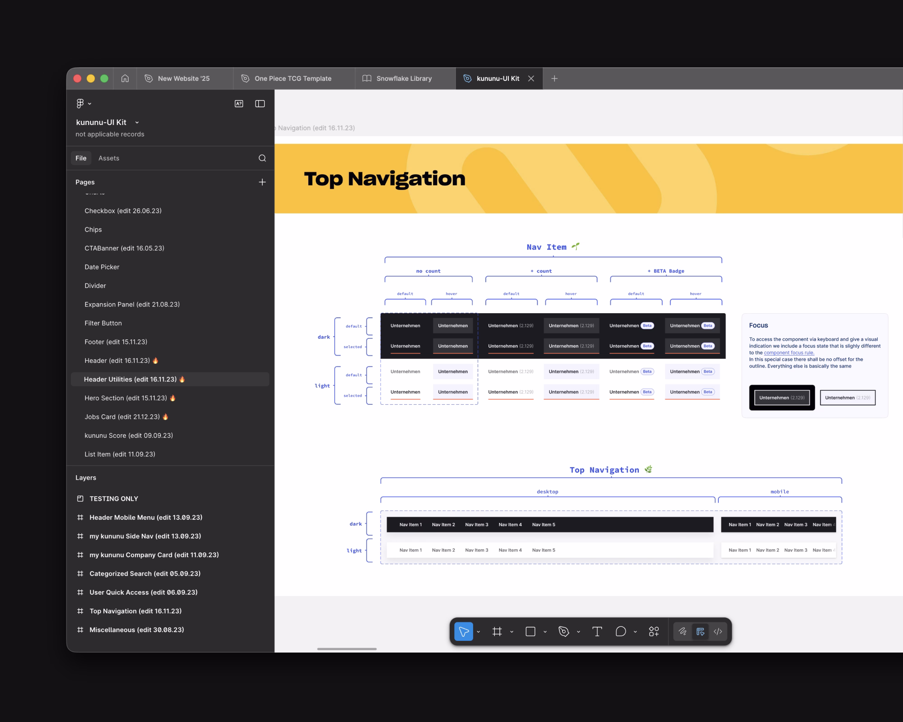Image resolution: width=903 pixels, height=722 pixels.
Task: Open the component focus rule link
Action: 789,352
